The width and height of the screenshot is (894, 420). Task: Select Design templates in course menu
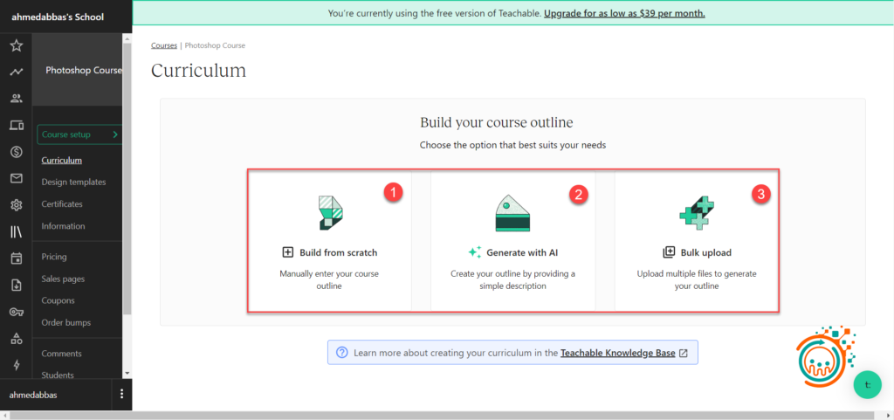click(x=73, y=182)
